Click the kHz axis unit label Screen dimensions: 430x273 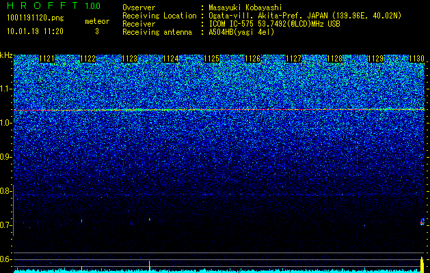pyautogui.click(x=6, y=55)
